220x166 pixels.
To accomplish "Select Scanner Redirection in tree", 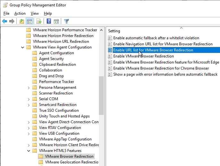I will coord(56,93).
